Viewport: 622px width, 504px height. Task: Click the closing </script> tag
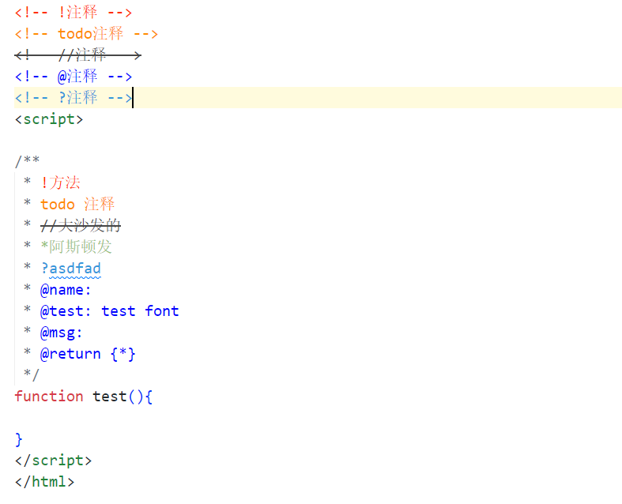[53, 461]
